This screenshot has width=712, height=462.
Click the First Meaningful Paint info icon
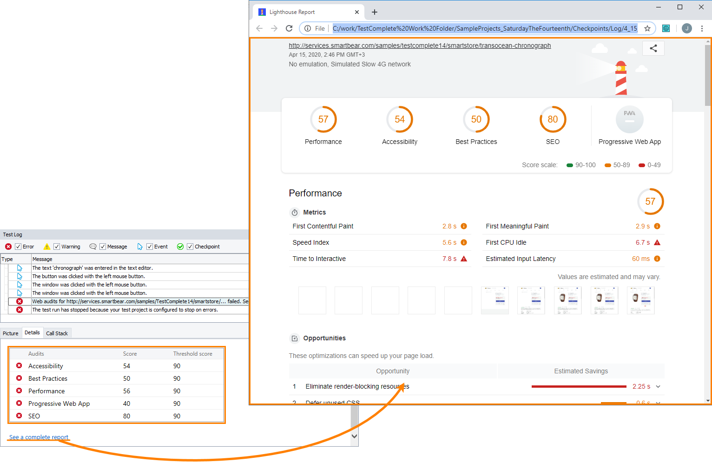(657, 226)
